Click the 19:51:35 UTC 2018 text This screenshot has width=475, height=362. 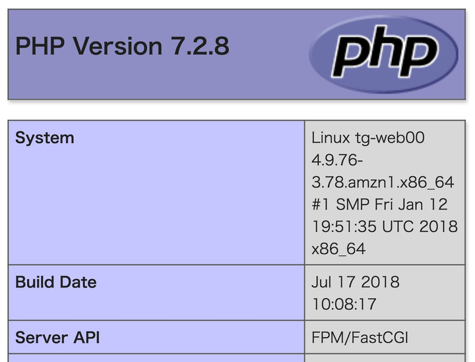[x=385, y=226]
